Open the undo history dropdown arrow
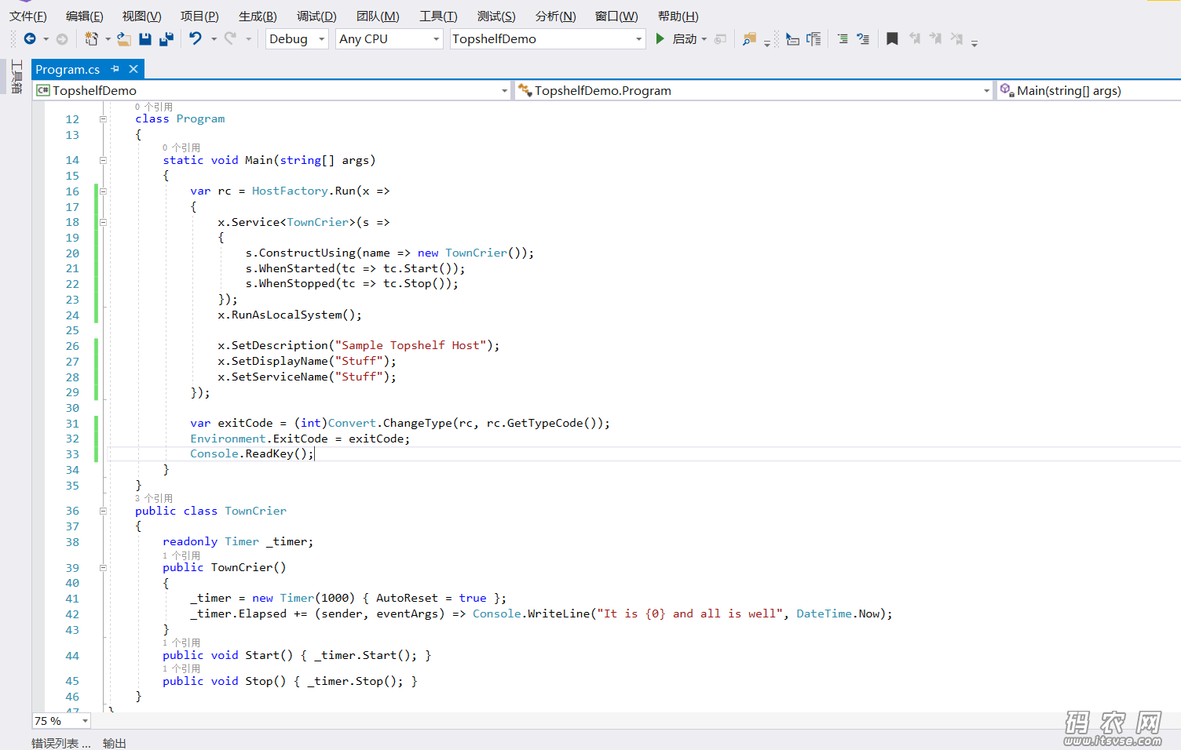 (x=214, y=39)
